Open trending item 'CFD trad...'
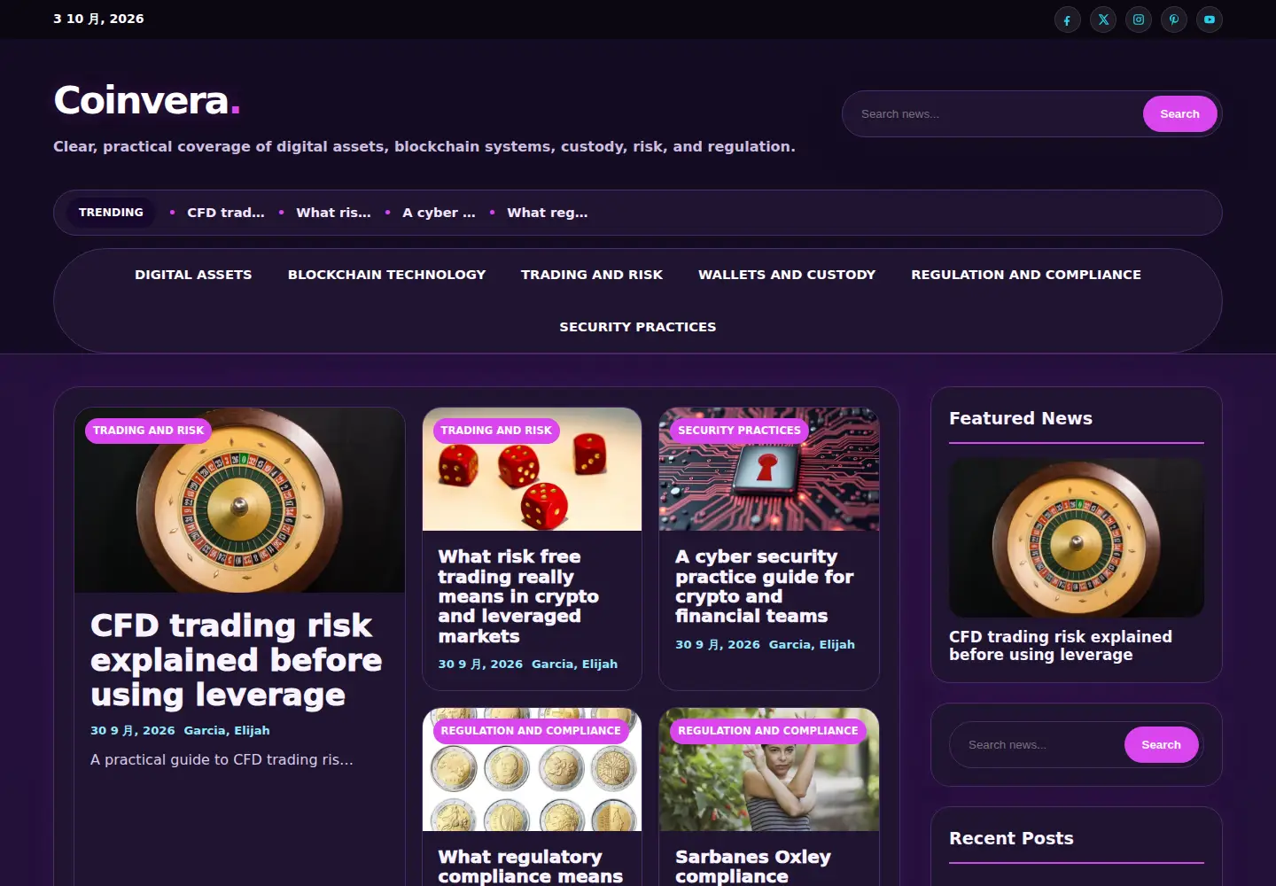 pyautogui.click(x=226, y=213)
